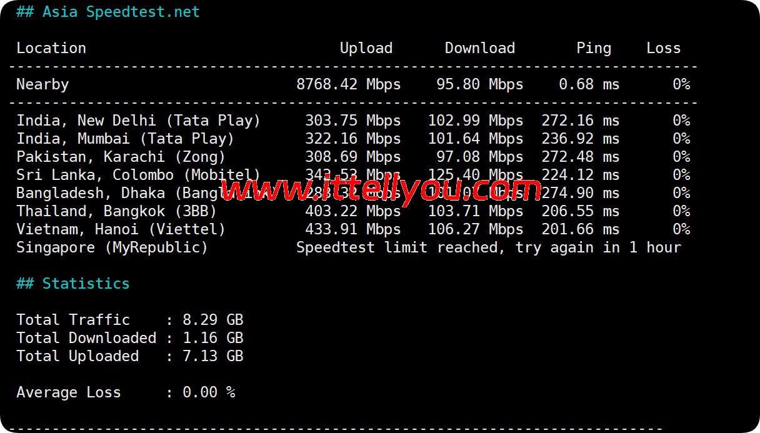Select the India, New Delhi (Tata Play) entry

(x=138, y=121)
